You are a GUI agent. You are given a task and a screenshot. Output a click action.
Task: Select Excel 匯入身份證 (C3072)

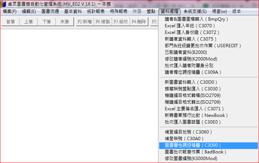coord(209,32)
